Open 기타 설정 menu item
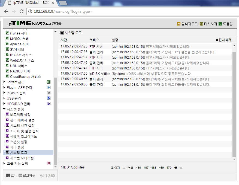 point(17,147)
